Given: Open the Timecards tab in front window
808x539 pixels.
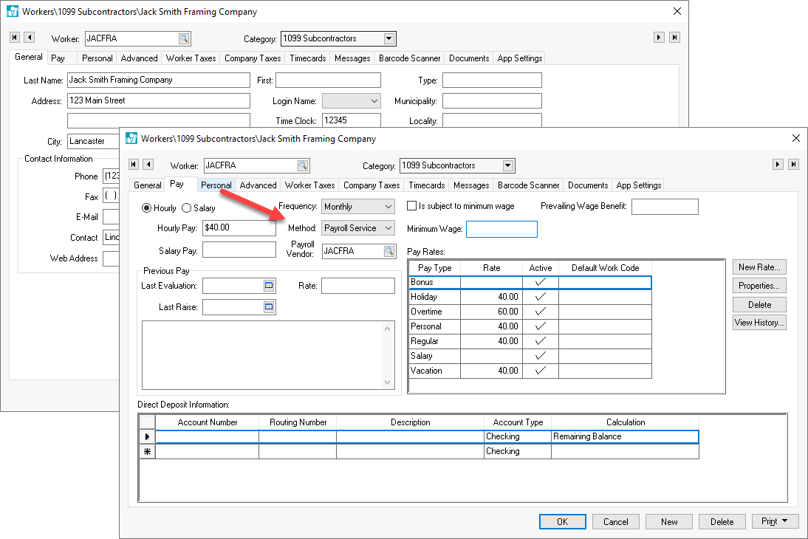Looking at the screenshot, I should click(x=427, y=185).
